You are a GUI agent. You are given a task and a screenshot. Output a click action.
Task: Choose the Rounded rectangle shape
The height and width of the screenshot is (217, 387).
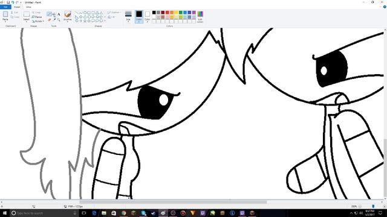pyautogui.click(x=93, y=13)
